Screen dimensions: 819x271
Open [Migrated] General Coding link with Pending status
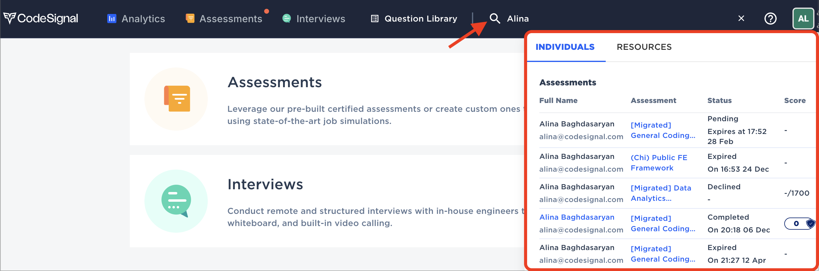[663, 130]
